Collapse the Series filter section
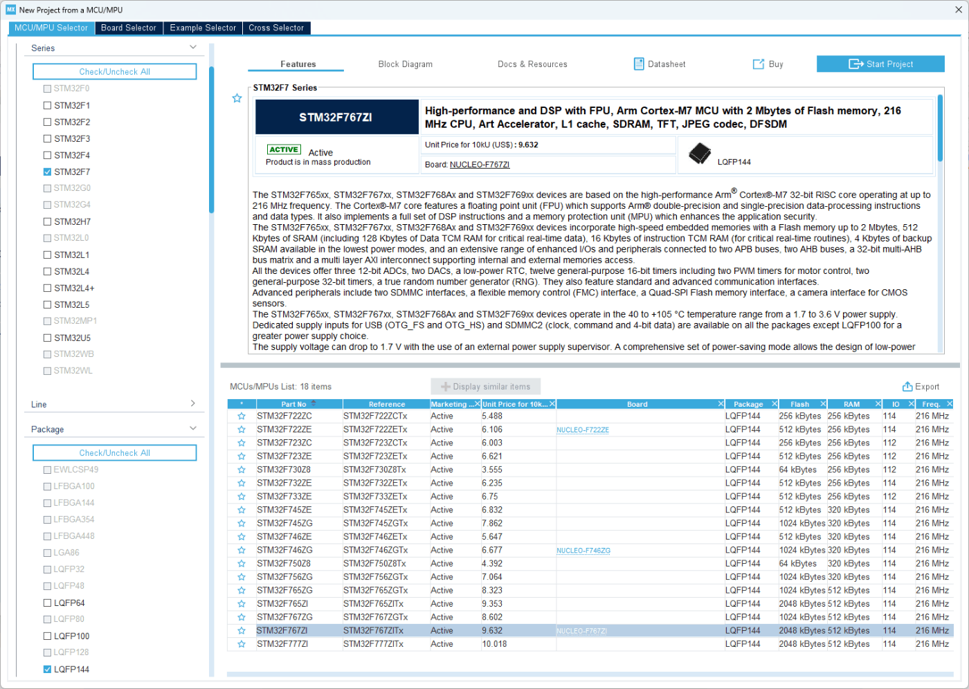Screen dimensions: 969x689 click(x=193, y=47)
